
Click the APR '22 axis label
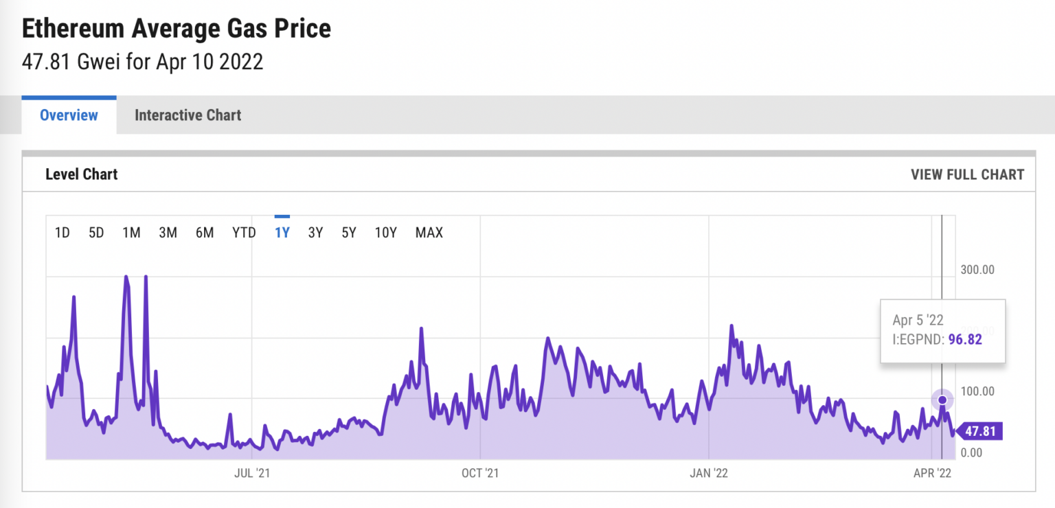[932, 473]
